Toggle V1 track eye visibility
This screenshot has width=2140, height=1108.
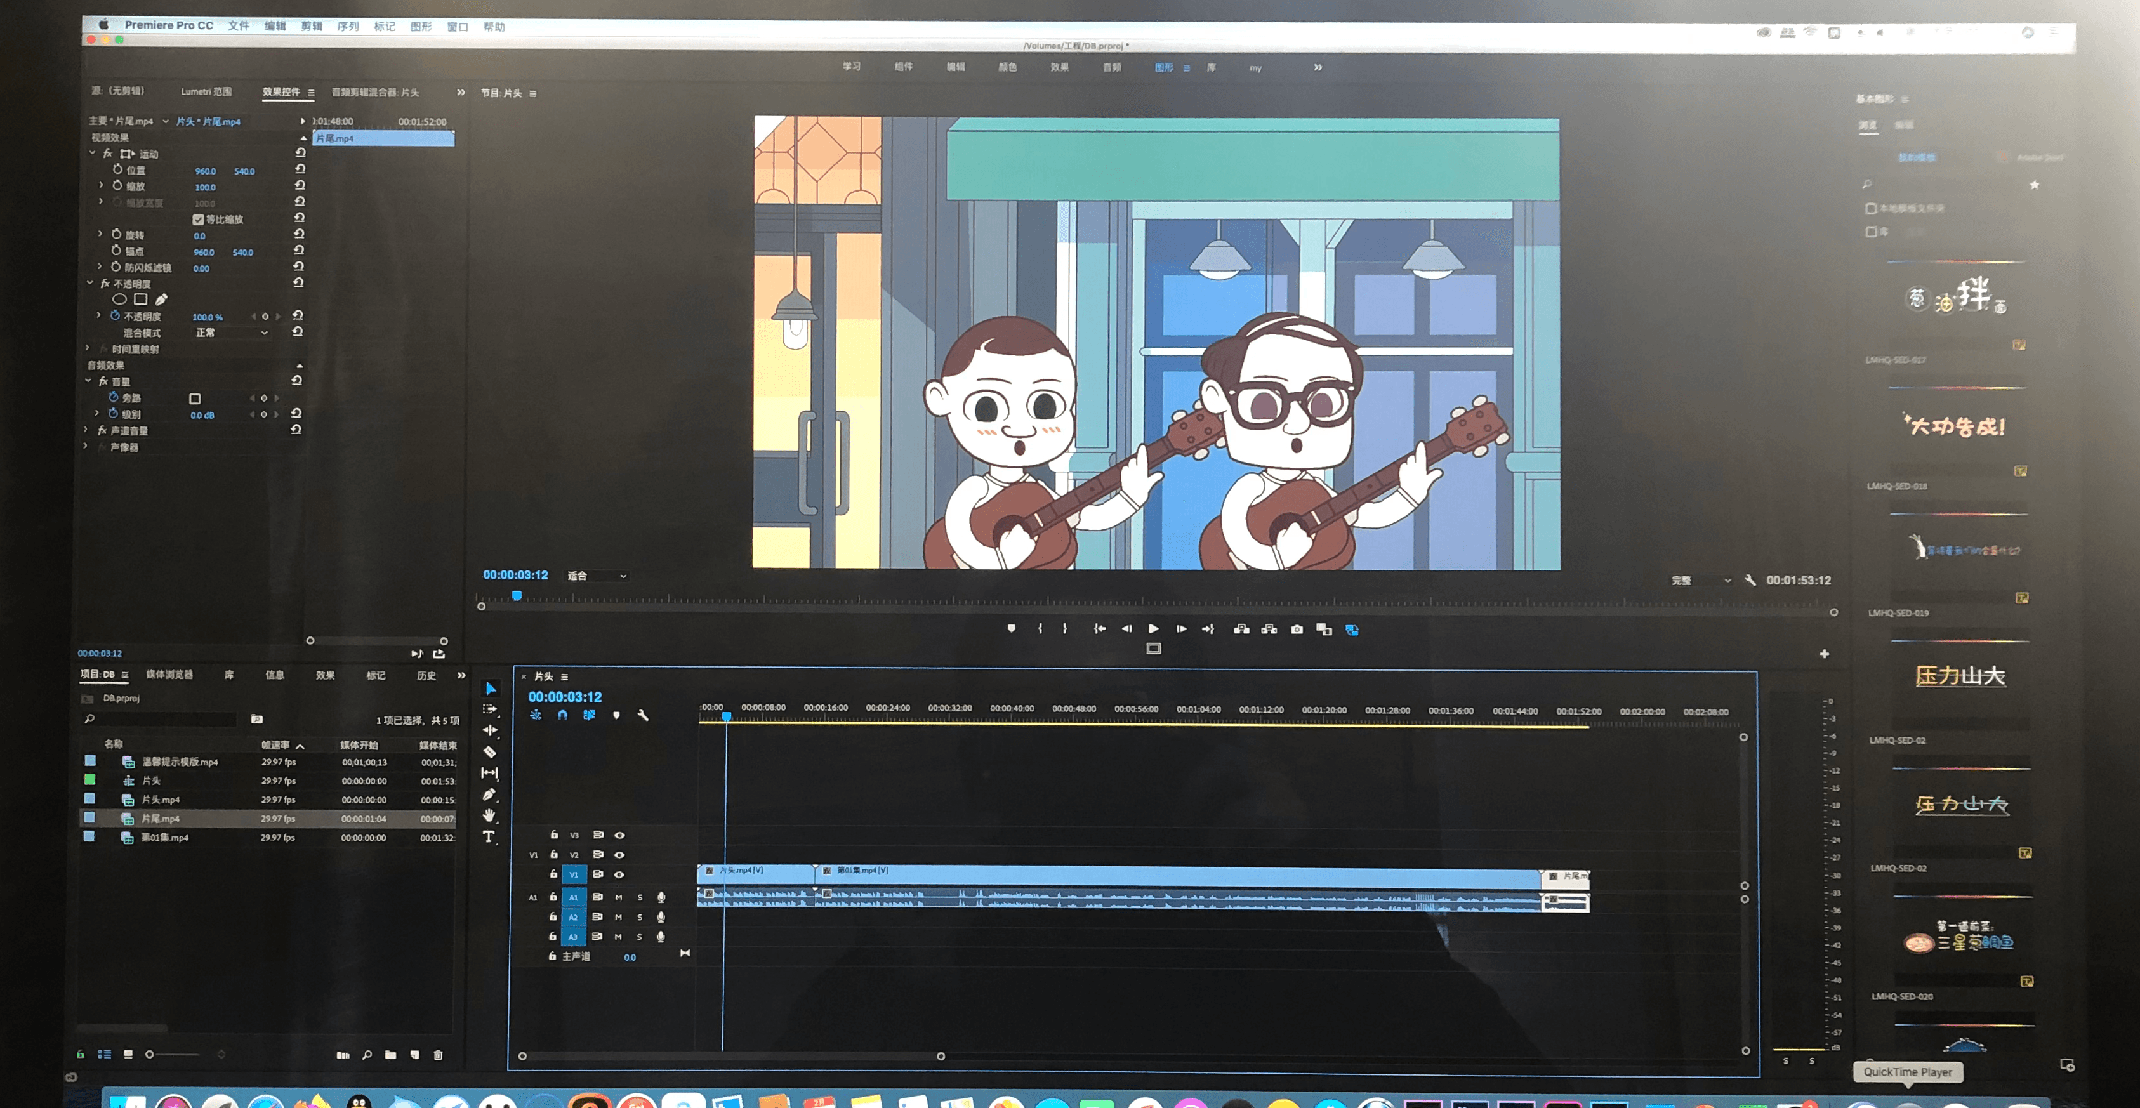[619, 874]
